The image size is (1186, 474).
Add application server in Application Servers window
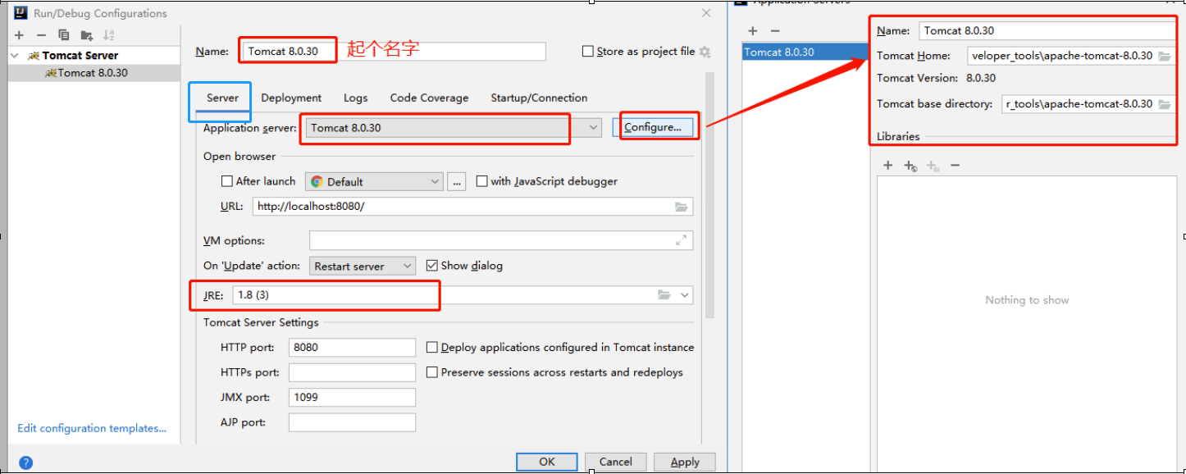click(x=752, y=30)
